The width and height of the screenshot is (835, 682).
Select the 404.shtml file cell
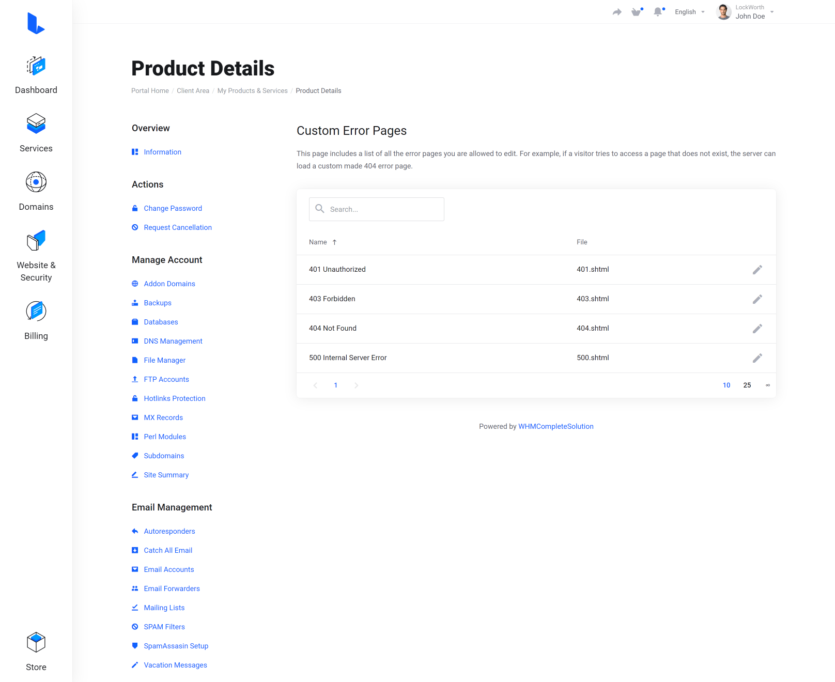[593, 328]
